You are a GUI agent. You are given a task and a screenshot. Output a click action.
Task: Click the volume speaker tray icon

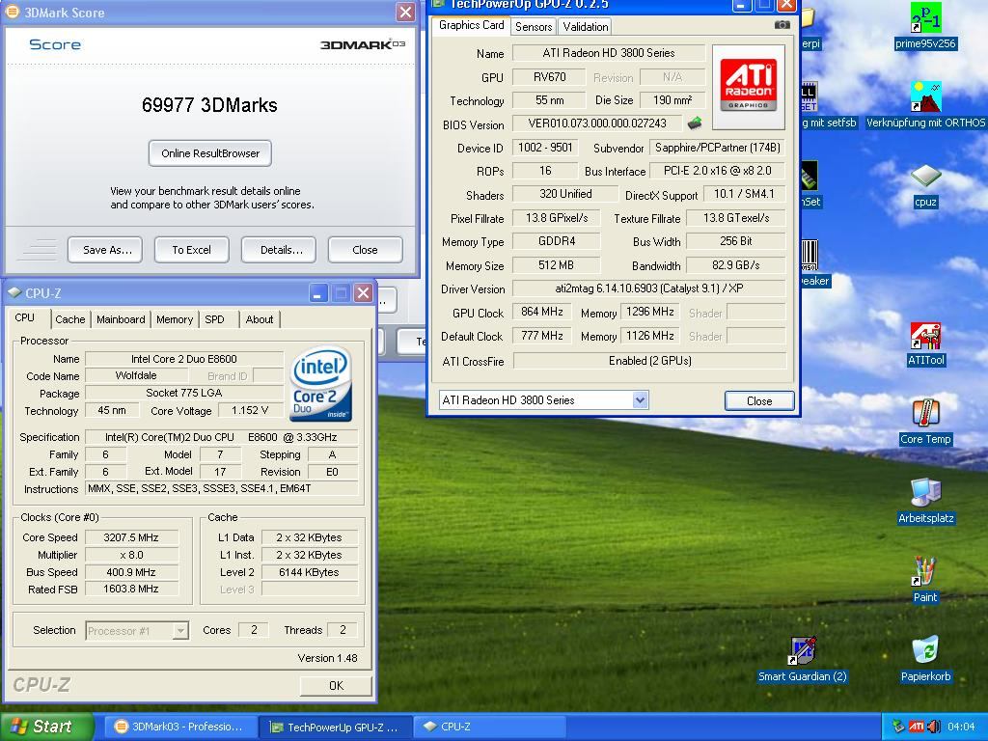click(933, 727)
